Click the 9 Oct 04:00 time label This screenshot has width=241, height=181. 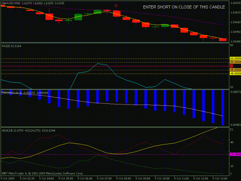coord(46,179)
